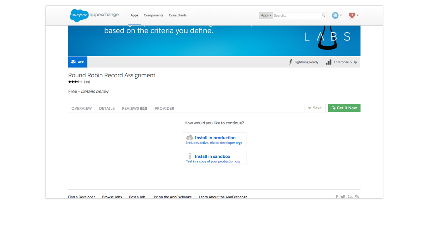
Task: Click the smiley face profile avatar
Action: [335, 15]
